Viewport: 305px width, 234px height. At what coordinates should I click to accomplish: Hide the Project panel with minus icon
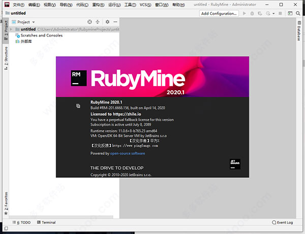point(115,22)
